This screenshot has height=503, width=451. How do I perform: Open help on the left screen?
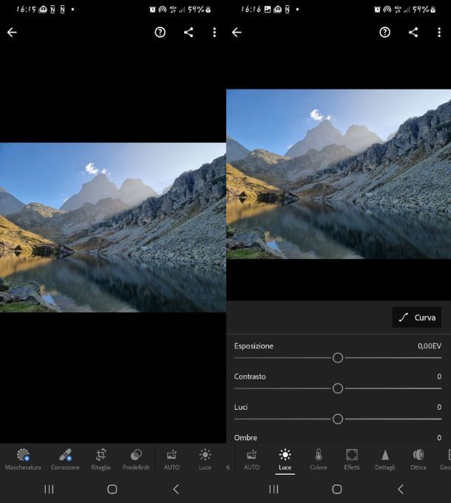tap(160, 33)
